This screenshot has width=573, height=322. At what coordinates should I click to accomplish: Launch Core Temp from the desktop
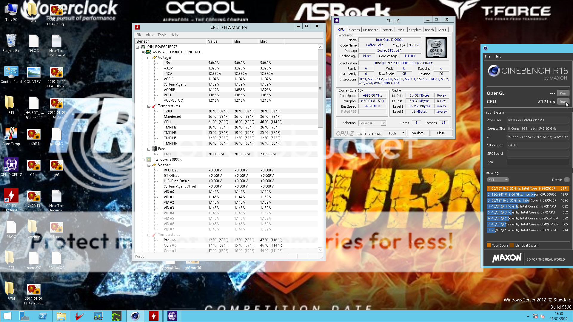coord(11,136)
